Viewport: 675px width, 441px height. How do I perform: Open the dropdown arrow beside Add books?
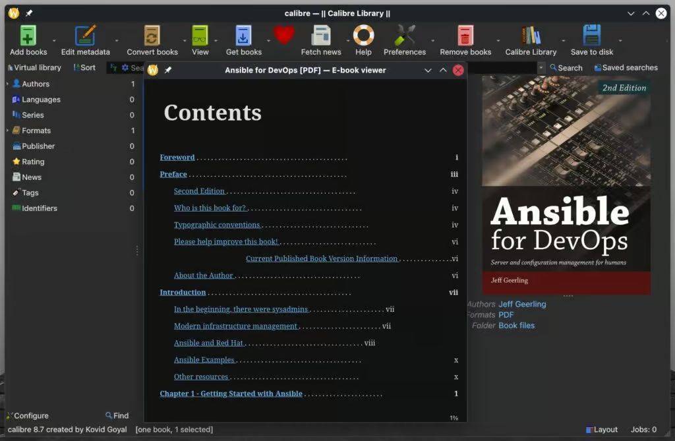coord(54,41)
